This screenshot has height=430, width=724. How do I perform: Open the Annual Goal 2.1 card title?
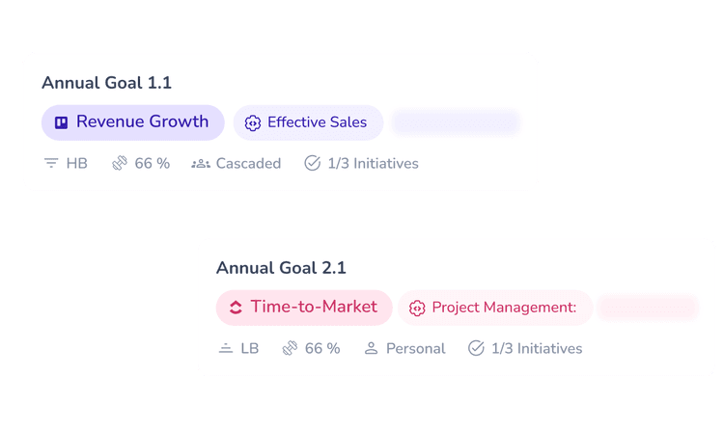281,268
